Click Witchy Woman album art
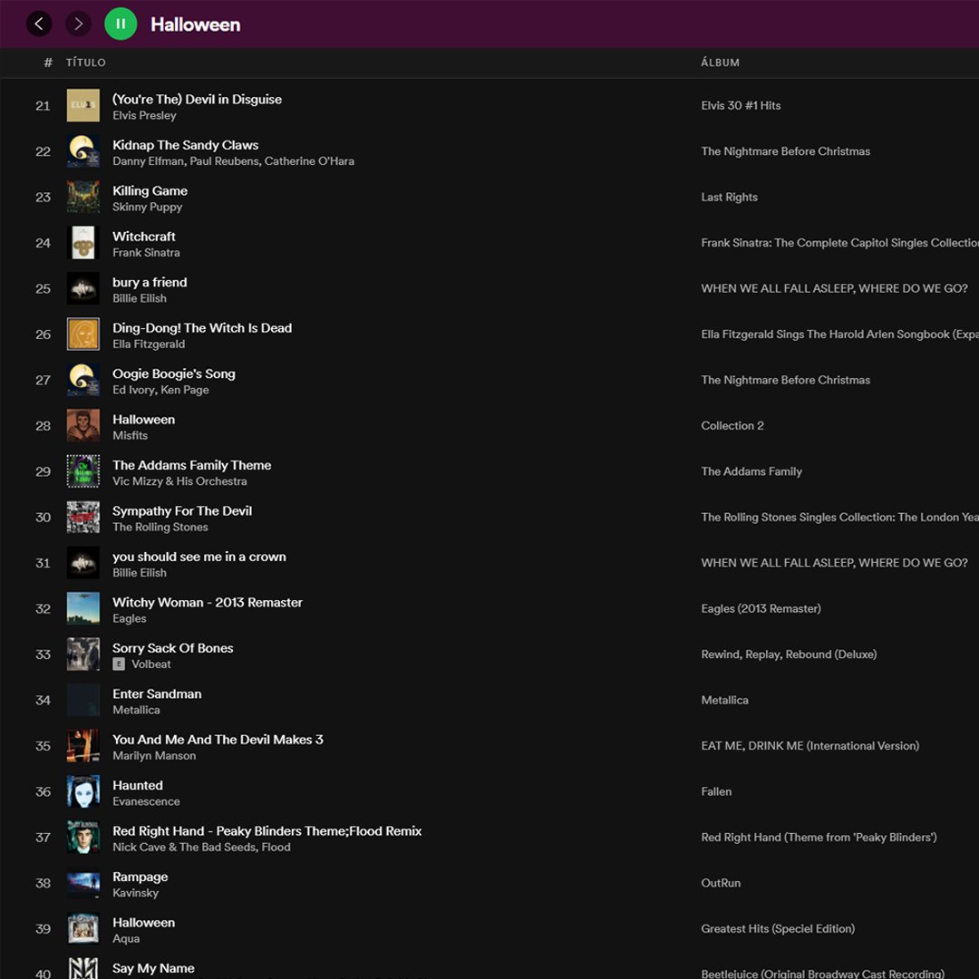This screenshot has width=979, height=979. (x=83, y=608)
